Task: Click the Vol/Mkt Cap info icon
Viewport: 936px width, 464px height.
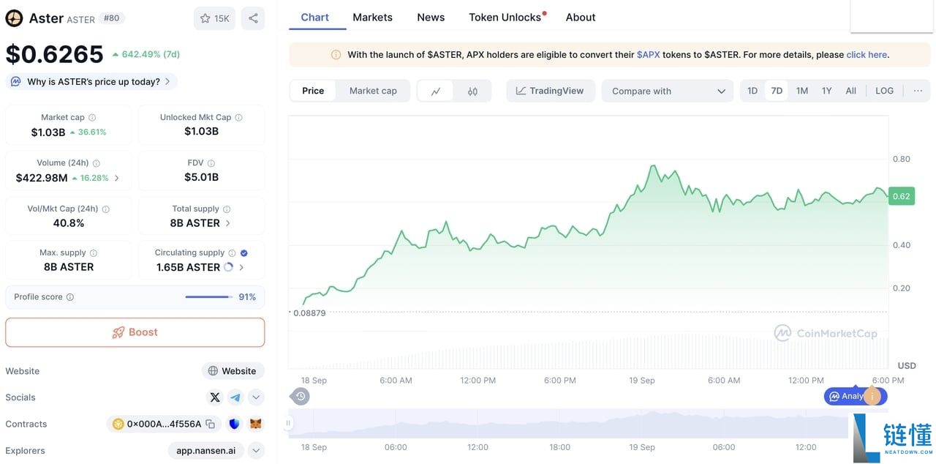Action: (x=106, y=209)
